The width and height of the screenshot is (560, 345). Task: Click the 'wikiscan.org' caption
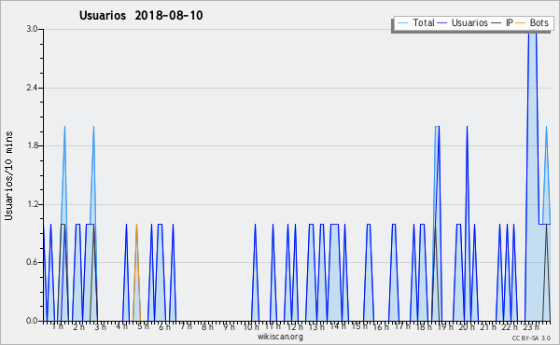point(280,337)
